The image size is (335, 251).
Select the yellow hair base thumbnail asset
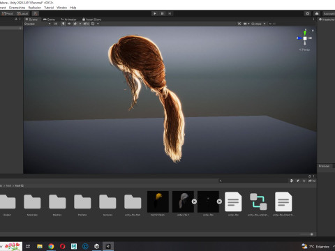(158, 201)
